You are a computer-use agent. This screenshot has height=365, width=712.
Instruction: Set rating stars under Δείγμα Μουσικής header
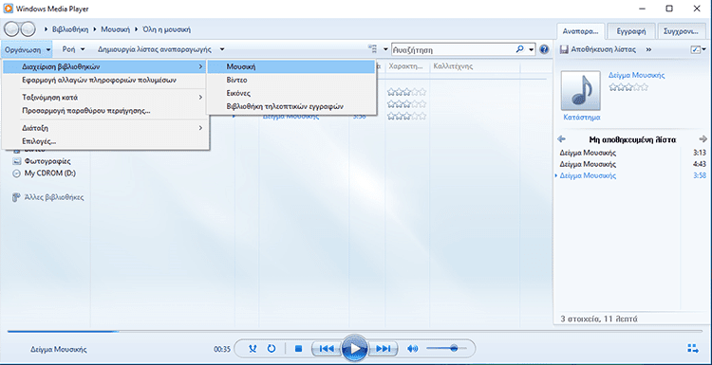[628, 87]
